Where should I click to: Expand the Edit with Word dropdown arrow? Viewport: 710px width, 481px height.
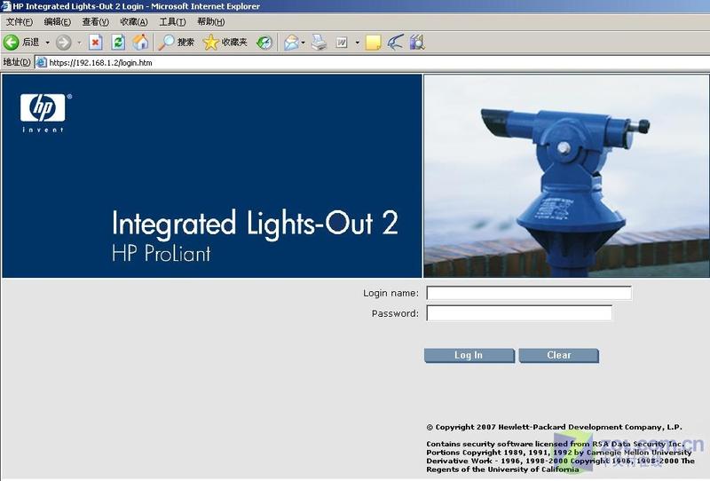tap(358, 43)
